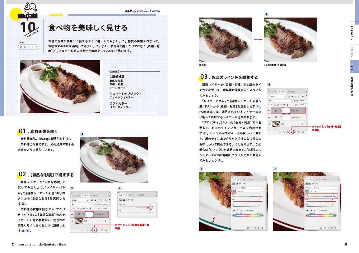The image size is (359, 253).
Task: Click 彩度 saturation slider in figure 3
Action: click(x=136, y=213)
